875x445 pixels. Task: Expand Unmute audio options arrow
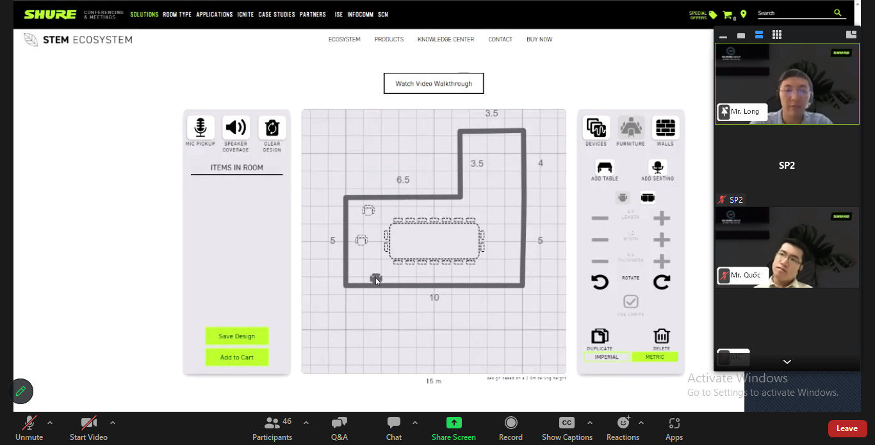coord(50,423)
